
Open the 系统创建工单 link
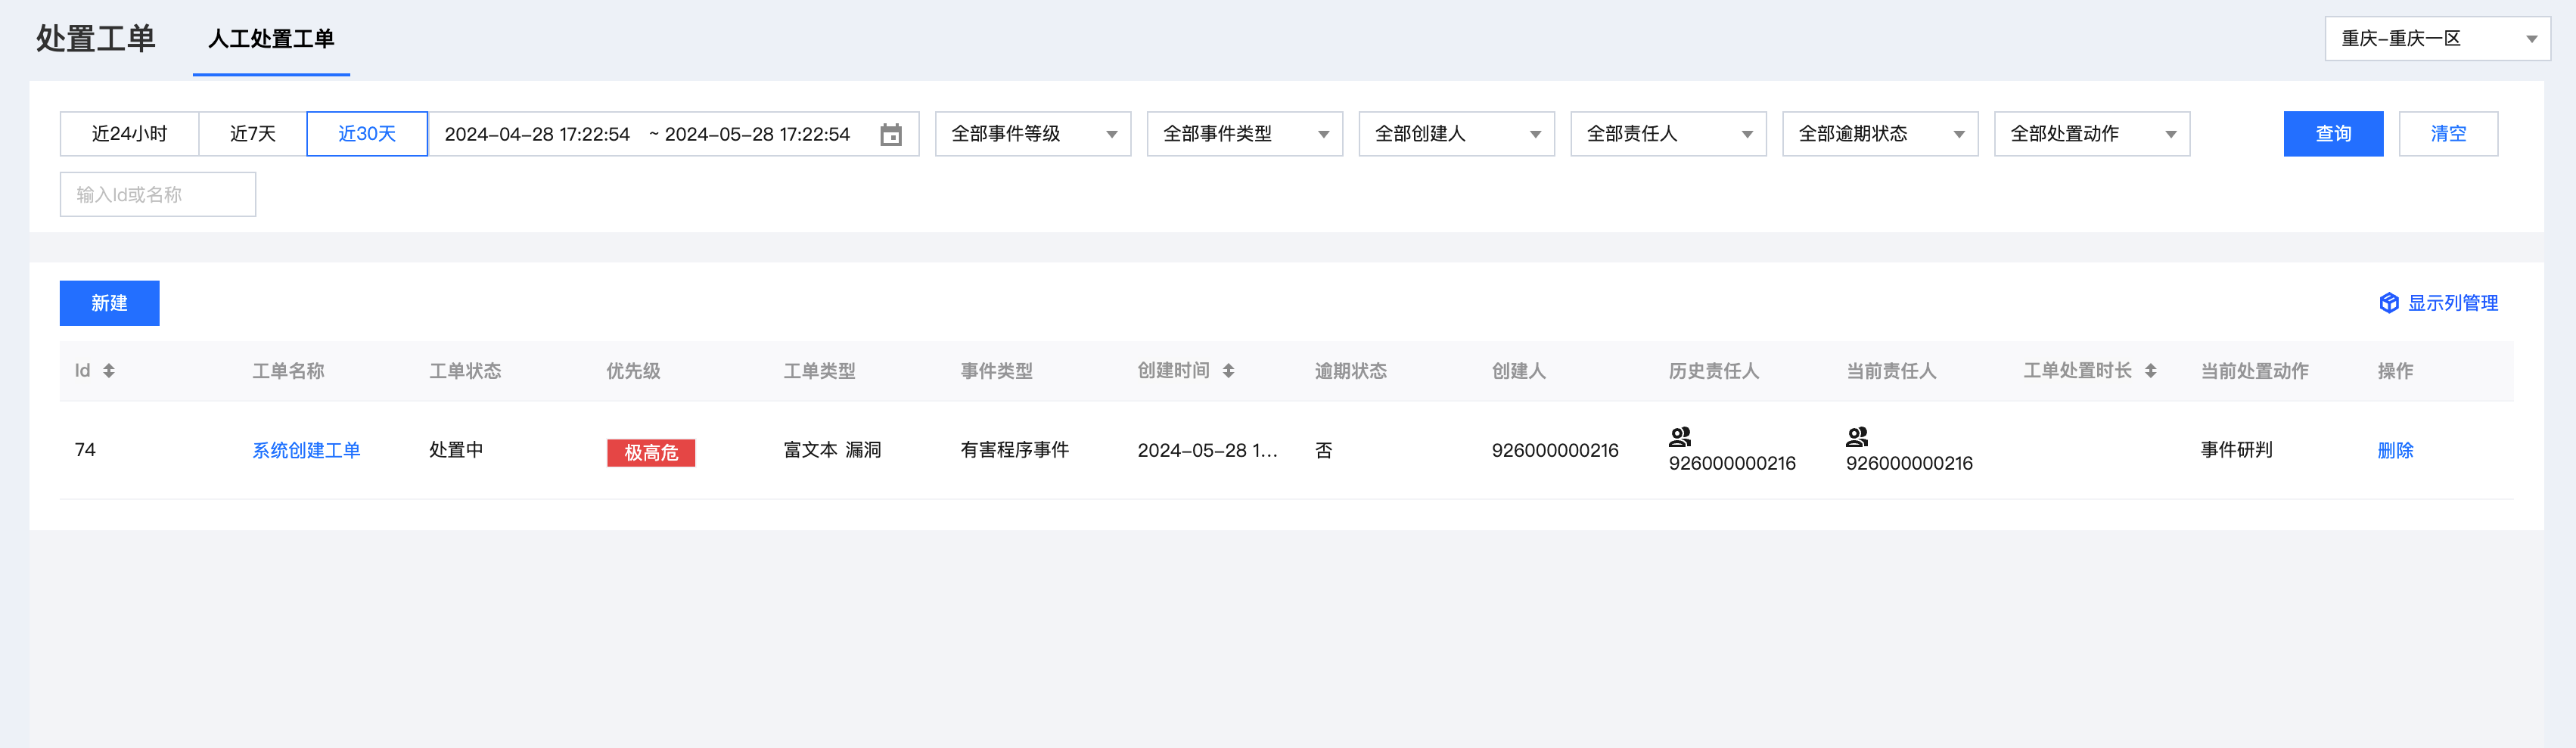click(306, 451)
